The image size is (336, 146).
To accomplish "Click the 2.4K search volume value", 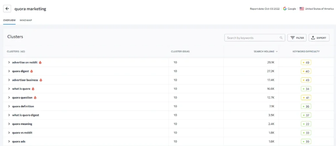I will [271, 124].
